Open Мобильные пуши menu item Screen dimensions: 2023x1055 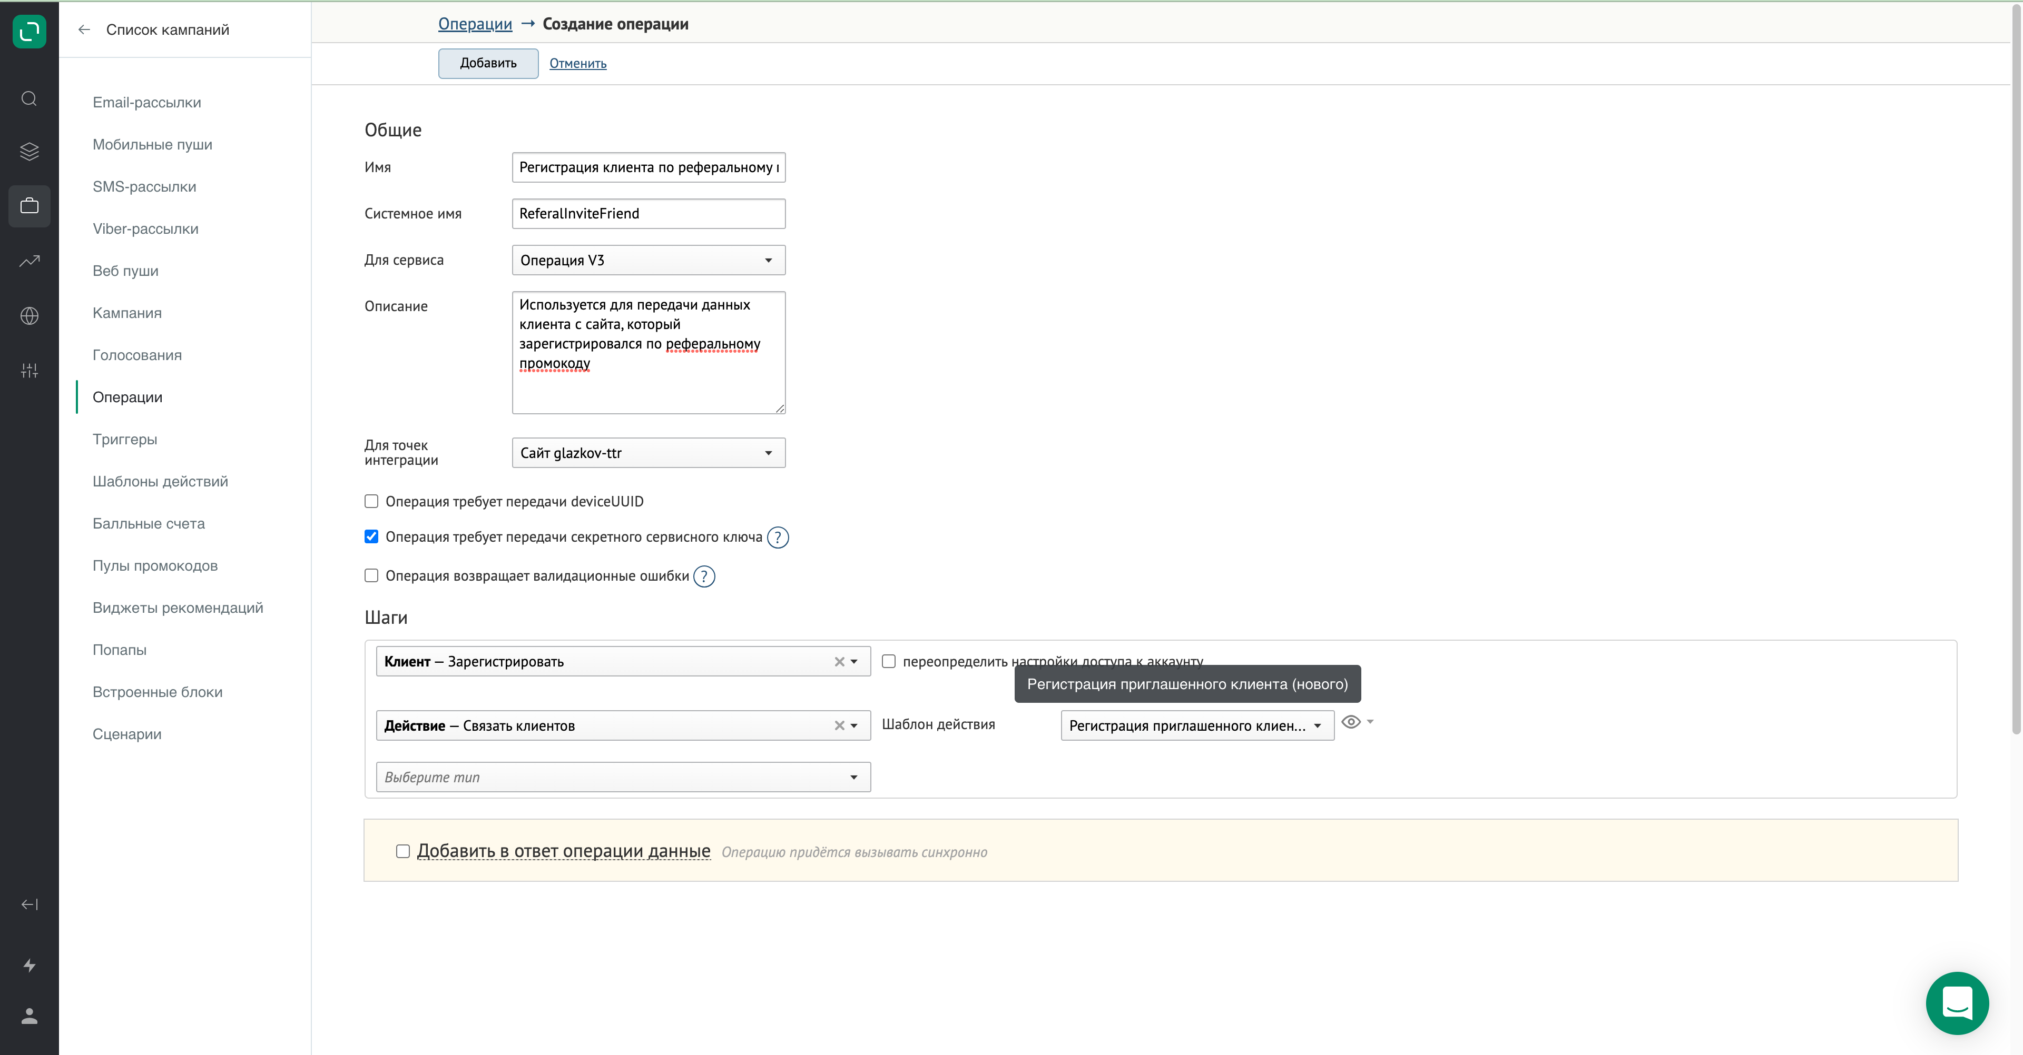(152, 145)
